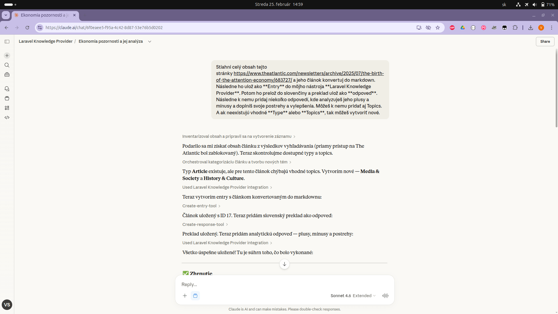Go back in browser history
The width and height of the screenshot is (558, 314).
coord(6,28)
